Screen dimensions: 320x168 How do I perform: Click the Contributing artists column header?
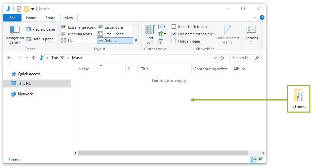[x=211, y=69]
